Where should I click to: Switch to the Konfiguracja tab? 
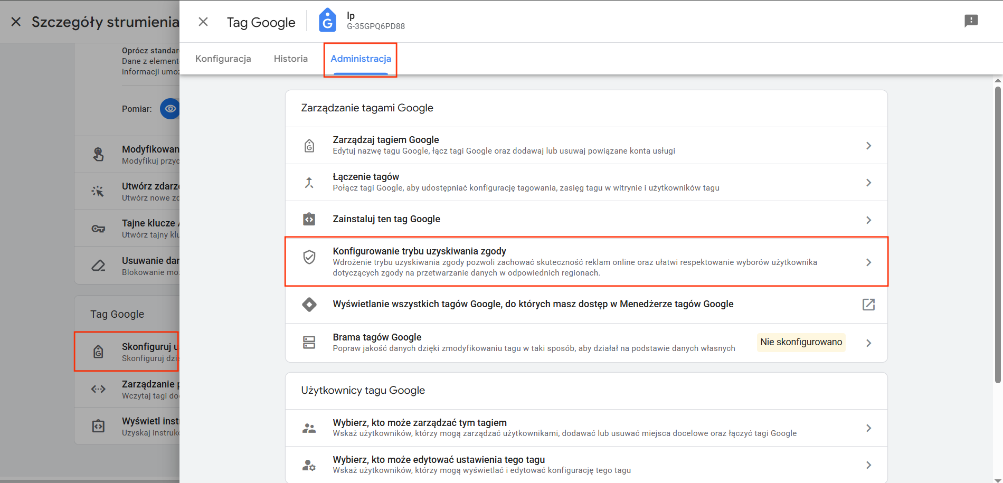tap(223, 59)
